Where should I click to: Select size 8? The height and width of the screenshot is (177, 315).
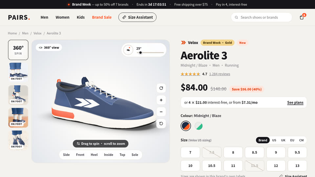(233, 152)
